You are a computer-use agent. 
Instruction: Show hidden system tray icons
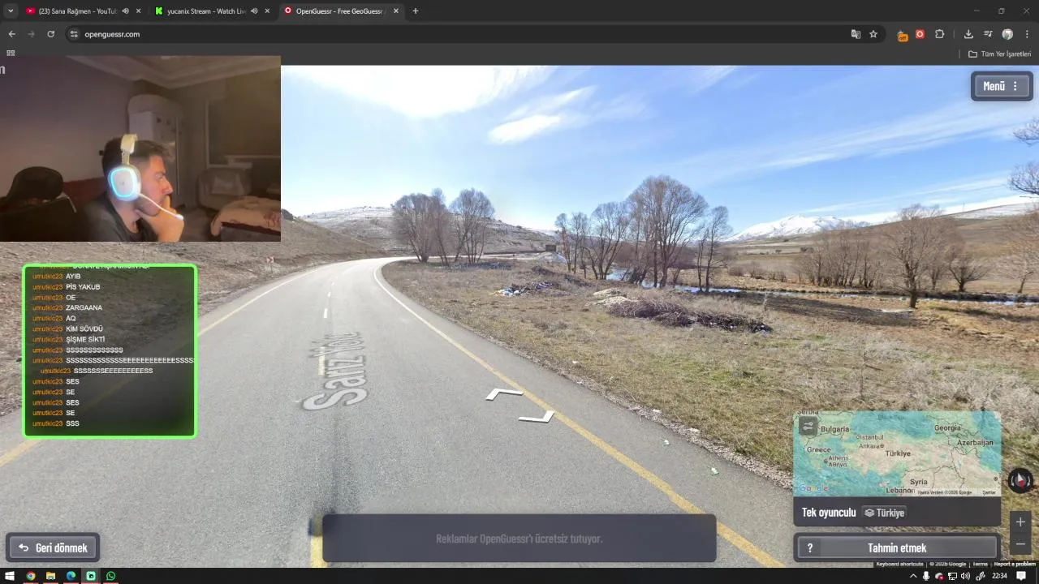tap(913, 576)
